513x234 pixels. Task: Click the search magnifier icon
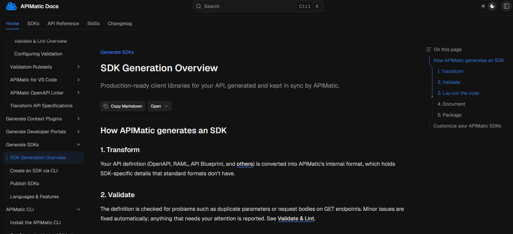pyautogui.click(x=199, y=6)
